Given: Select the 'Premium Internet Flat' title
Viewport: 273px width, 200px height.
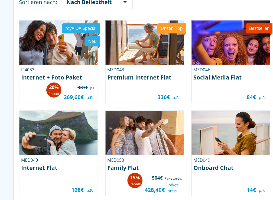Looking at the screenshot, I should [139, 78].
